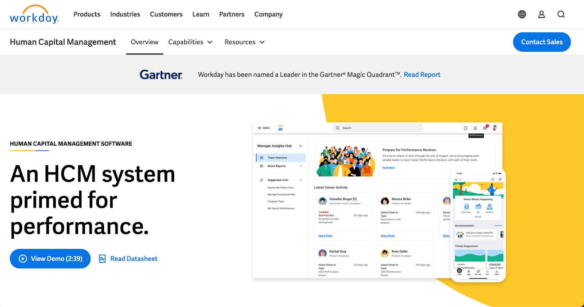Open the Partners menu
584x307 pixels.
pos(232,14)
